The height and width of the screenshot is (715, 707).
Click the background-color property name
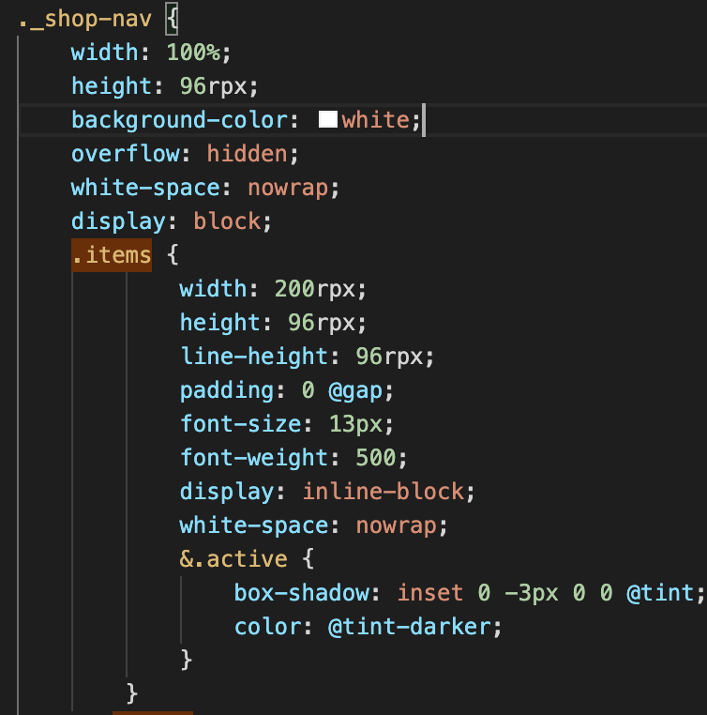(x=179, y=120)
